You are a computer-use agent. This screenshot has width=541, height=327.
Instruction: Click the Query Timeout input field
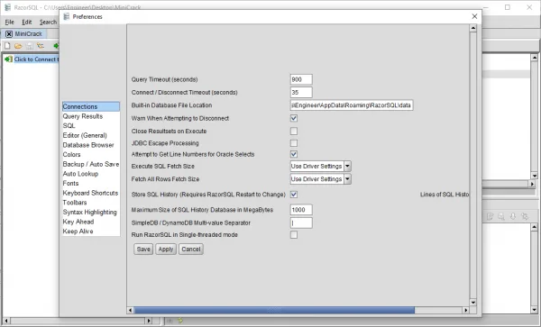[301, 79]
